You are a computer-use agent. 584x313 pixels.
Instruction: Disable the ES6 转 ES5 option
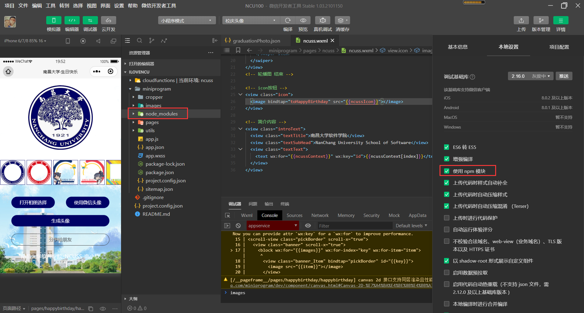tap(447, 147)
